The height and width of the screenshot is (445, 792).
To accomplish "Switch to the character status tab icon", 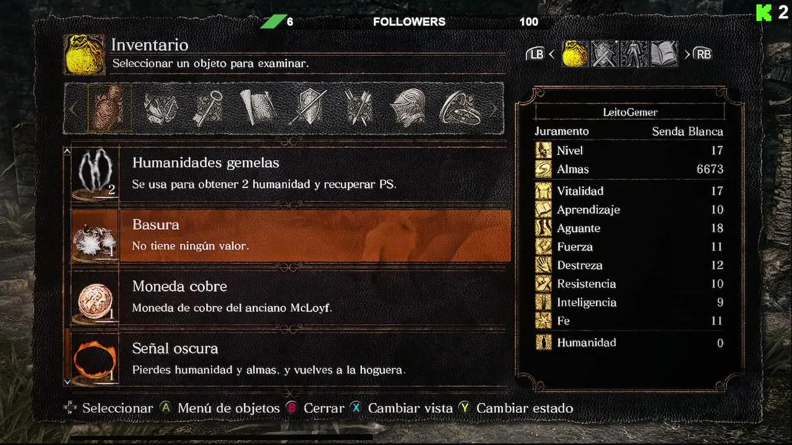I will click(634, 54).
